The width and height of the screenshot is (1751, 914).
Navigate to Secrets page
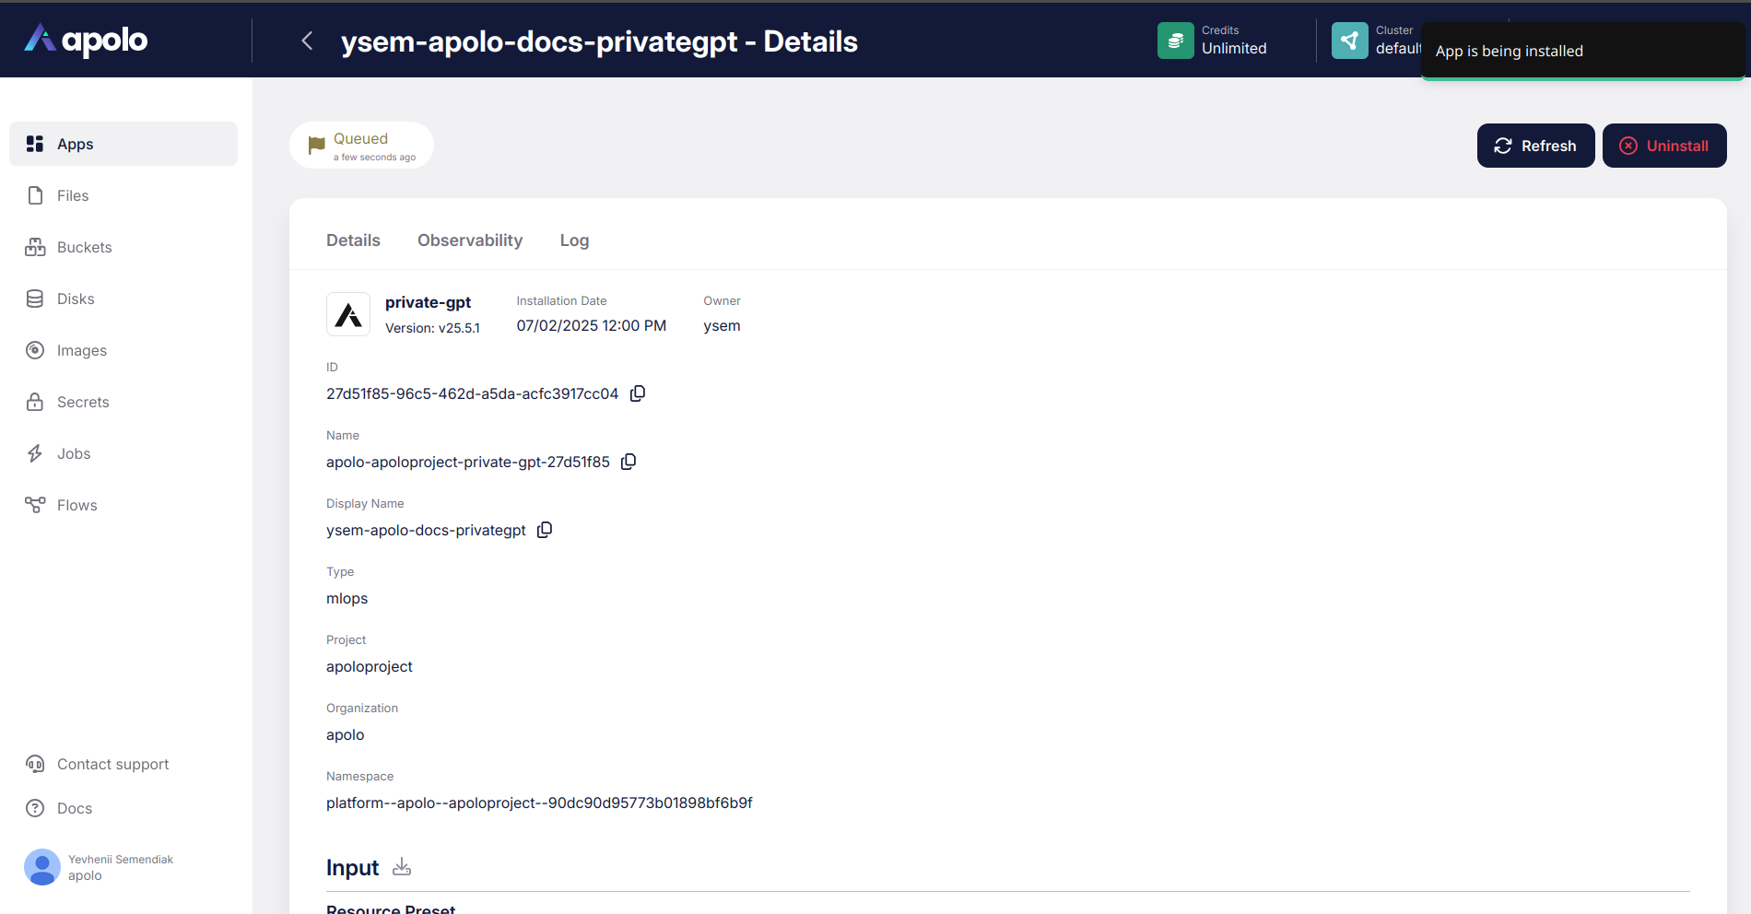click(x=83, y=402)
